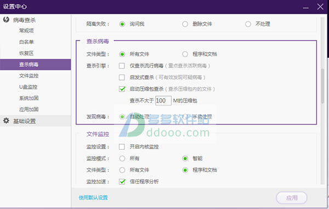
Task: Enable 仅查杀流行病毒 checkbox
Action: pyautogui.click(x=122, y=66)
